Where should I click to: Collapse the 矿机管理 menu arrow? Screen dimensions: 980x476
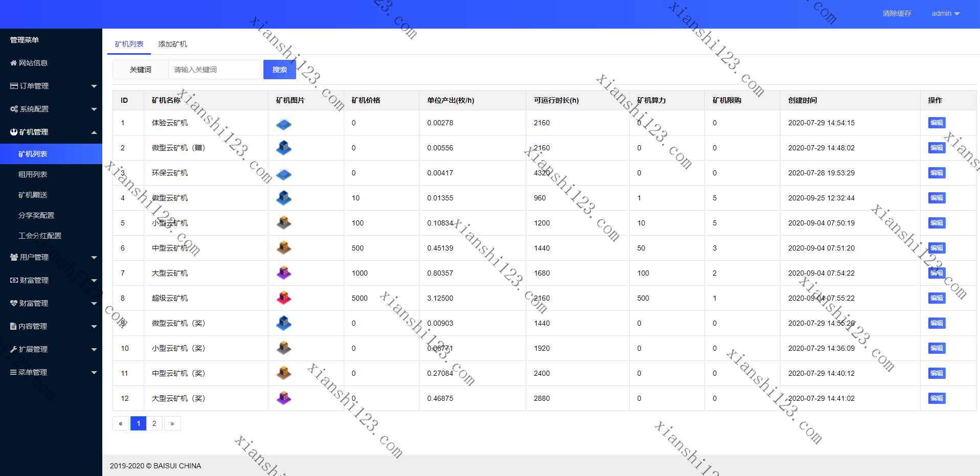coord(94,132)
